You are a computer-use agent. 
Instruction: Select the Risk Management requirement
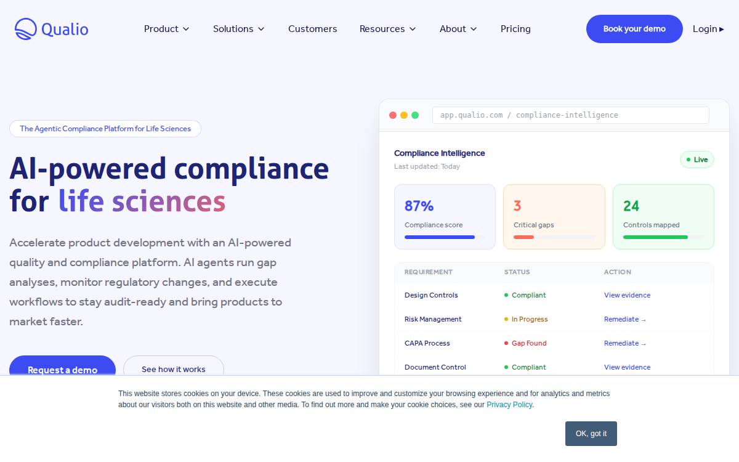point(433,319)
